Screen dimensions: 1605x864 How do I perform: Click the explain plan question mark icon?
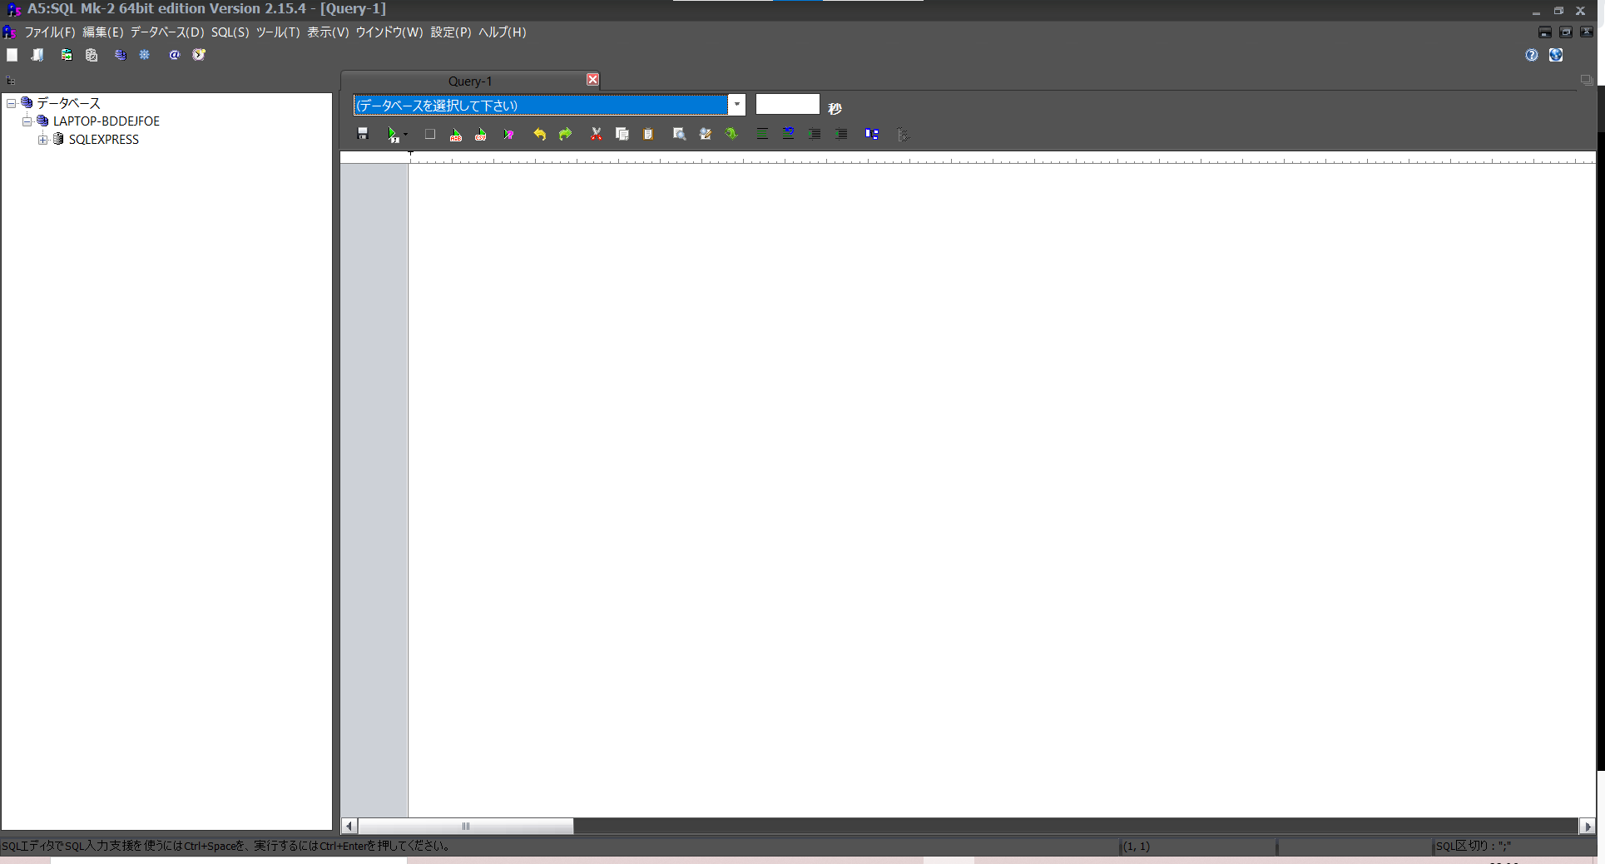[508, 134]
